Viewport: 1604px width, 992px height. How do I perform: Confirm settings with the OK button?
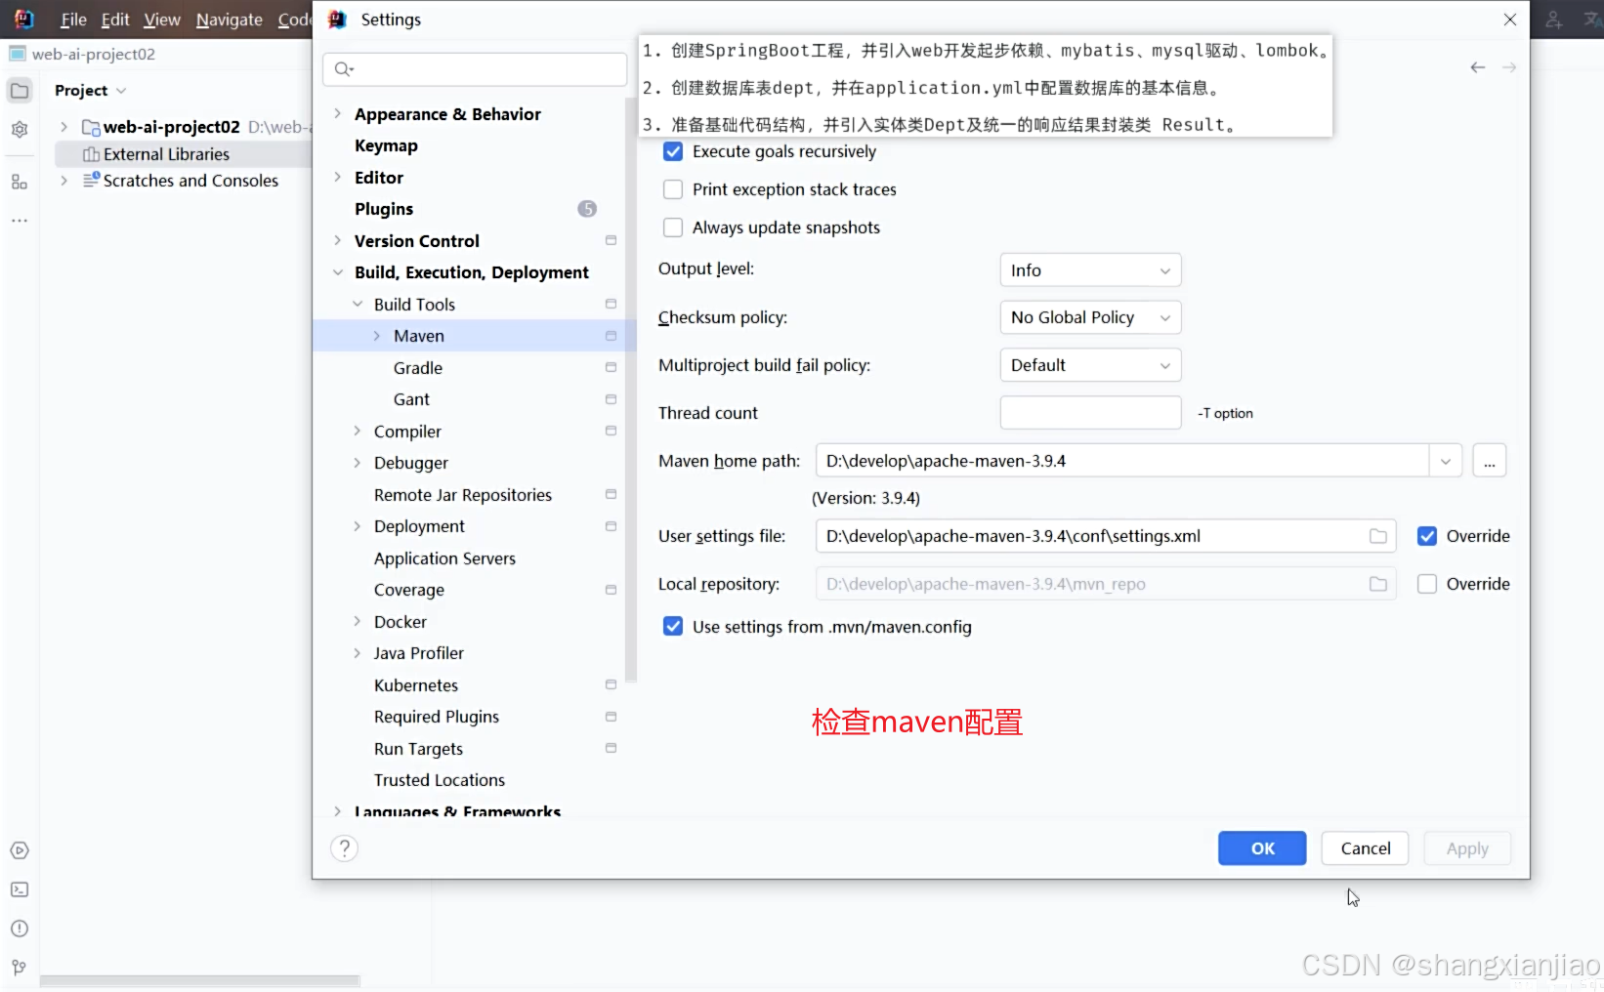pos(1262,848)
